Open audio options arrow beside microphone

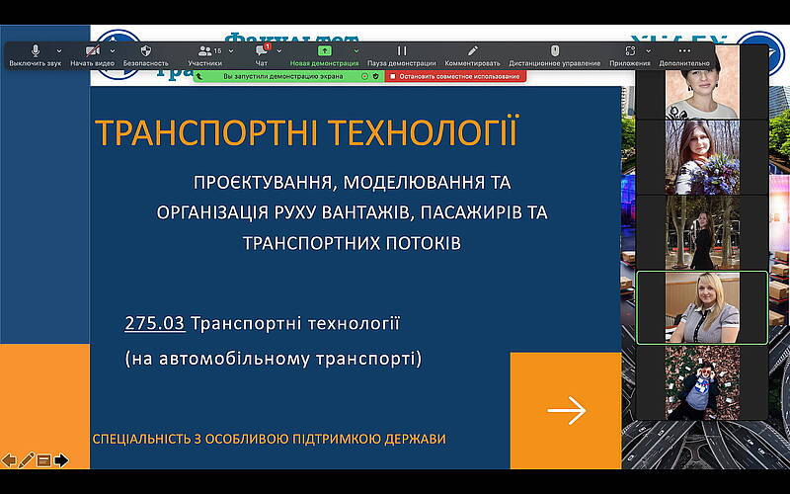(59, 51)
